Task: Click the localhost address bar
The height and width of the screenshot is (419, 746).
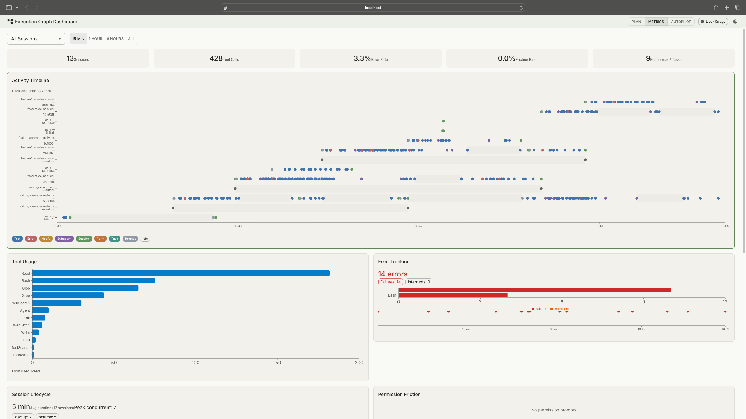Action: [372, 8]
